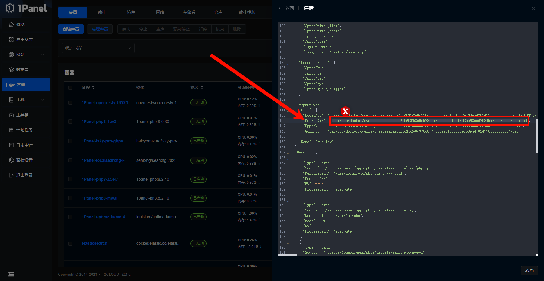Open the elasticsearch container link
Screen dimensions: 544x281
tap(94, 243)
